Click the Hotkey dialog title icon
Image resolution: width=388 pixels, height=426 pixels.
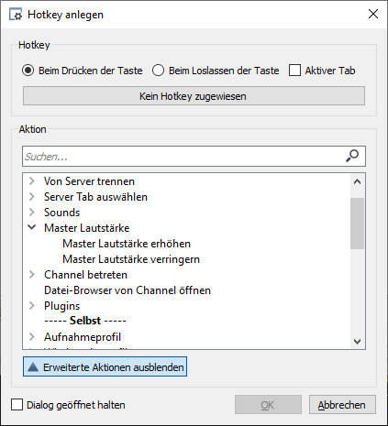(x=16, y=15)
